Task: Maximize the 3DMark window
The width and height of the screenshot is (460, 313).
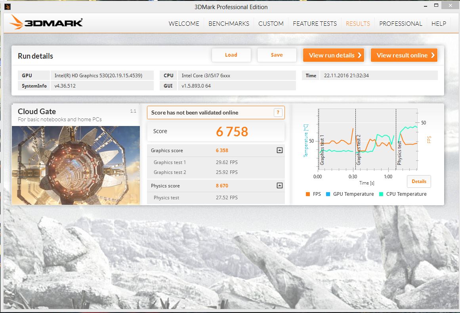Action: pyautogui.click(x=436, y=6)
